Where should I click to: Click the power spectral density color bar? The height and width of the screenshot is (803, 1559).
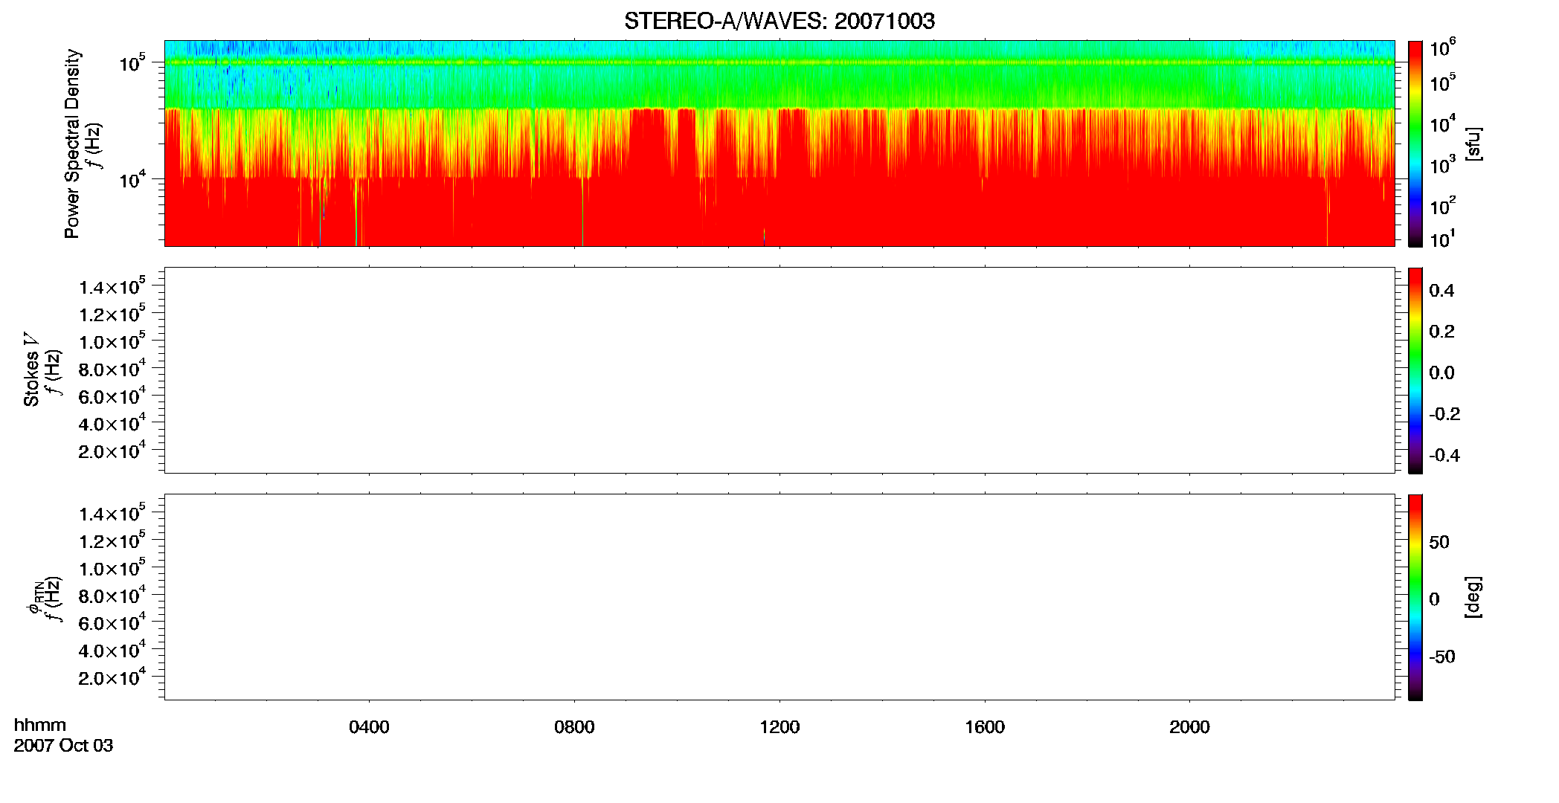point(1415,143)
